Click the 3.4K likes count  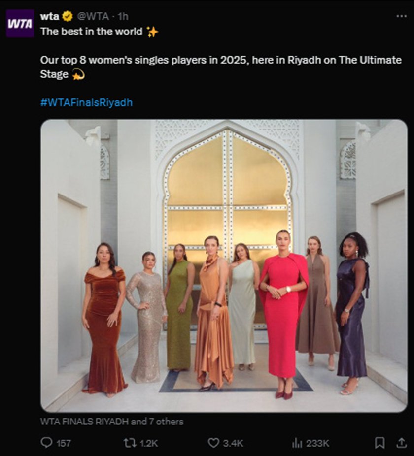click(x=233, y=443)
